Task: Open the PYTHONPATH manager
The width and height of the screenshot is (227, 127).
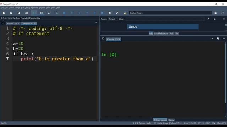Action: (x=125, y=13)
